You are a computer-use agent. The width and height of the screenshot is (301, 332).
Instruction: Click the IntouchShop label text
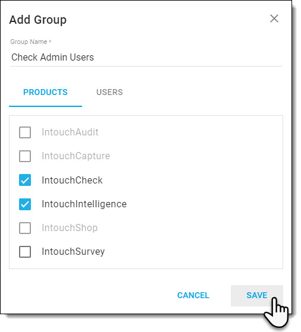tap(70, 228)
